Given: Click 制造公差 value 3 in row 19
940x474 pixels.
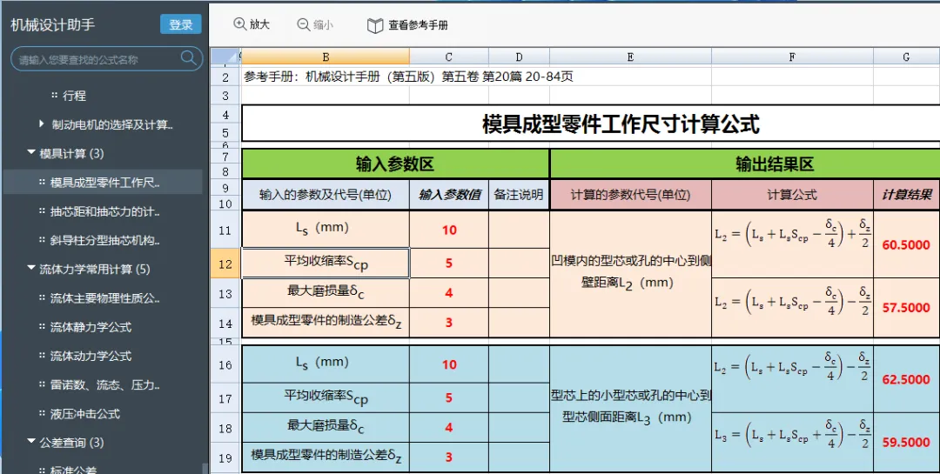Looking at the screenshot, I should pyautogui.click(x=449, y=457).
